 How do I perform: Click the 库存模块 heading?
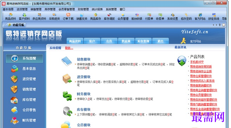pyautogui.click(x=84, y=110)
